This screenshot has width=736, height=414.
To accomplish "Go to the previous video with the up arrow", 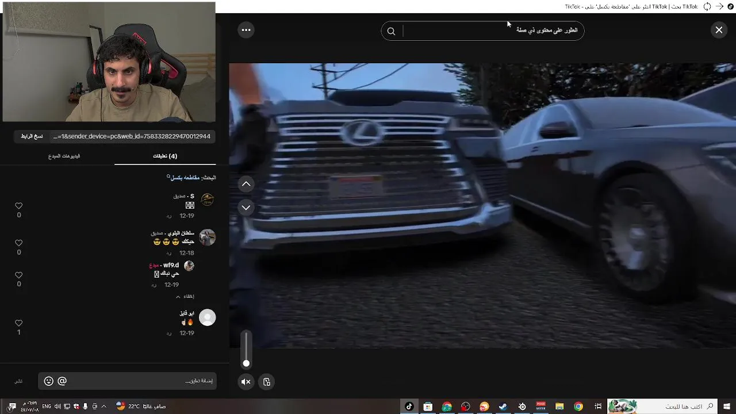I will pos(246,184).
